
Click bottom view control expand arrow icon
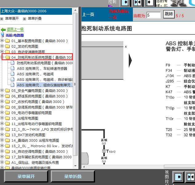178,177
